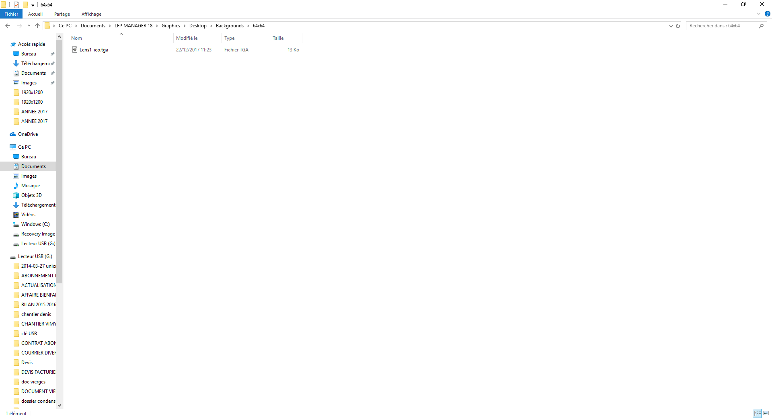The height and width of the screenshot is (418, 772).
Task: Open Bureau under Ce PC
Action: [x=29, y=157]
